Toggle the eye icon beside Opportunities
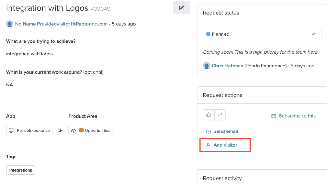 tap(73, 131)
